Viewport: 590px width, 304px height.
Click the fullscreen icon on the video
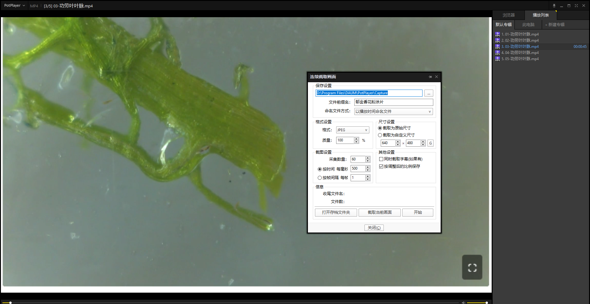pos(472,267)
